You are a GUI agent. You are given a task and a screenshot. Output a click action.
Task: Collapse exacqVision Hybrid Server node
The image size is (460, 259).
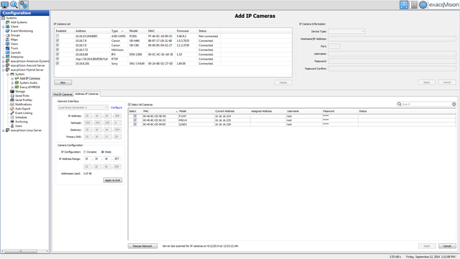coord(3,70)
